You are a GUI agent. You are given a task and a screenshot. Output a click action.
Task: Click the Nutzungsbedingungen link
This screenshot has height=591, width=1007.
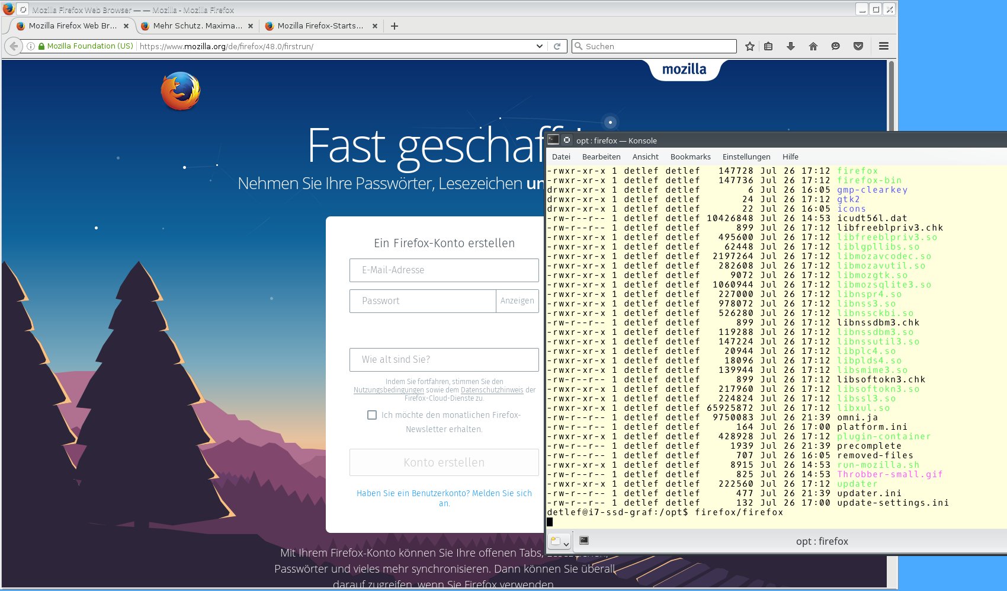[x=389, y=390]
